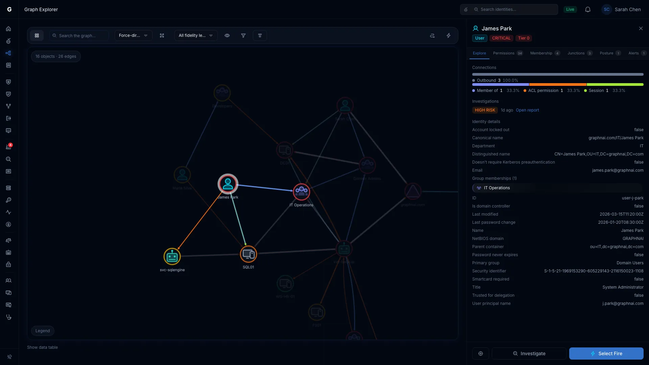Open the balance scales sidebar icon
This screenshot has height=365, width=649.
[8, 240]
